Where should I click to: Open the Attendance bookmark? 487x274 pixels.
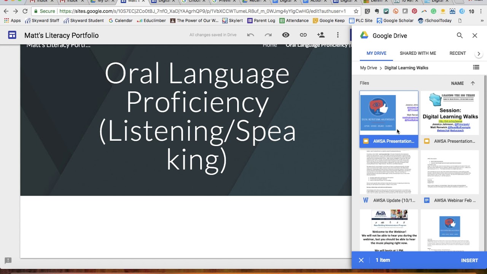[x=294, y=21]
